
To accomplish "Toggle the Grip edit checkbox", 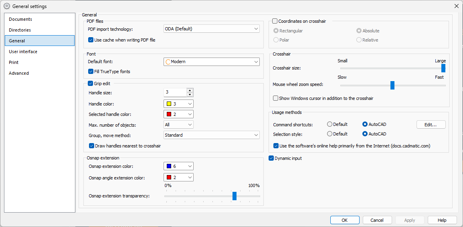I will click(x=90, y=84).
